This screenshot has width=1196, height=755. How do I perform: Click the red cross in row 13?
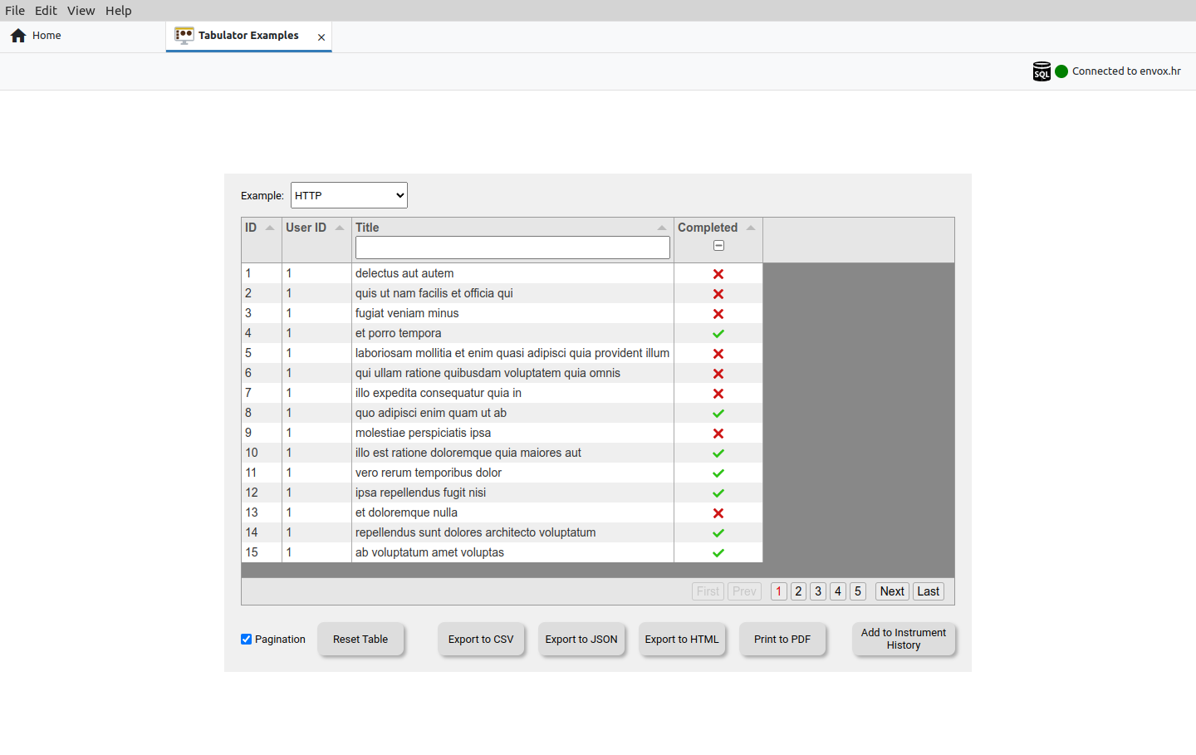718,513
